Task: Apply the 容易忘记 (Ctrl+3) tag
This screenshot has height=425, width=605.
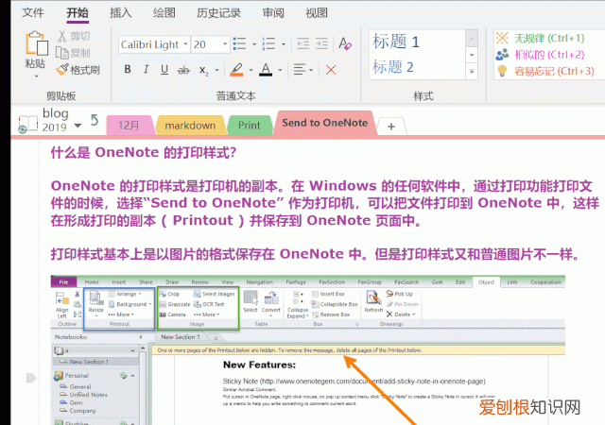Action: click(x=545, y=71)
